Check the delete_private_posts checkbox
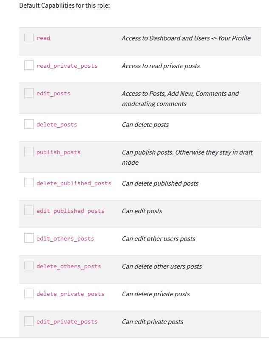This screenshot has height=341, width=269. coord(29,293)
